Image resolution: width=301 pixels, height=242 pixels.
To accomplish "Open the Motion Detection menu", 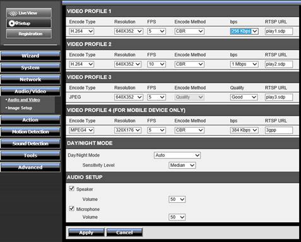I will (30, 131).
